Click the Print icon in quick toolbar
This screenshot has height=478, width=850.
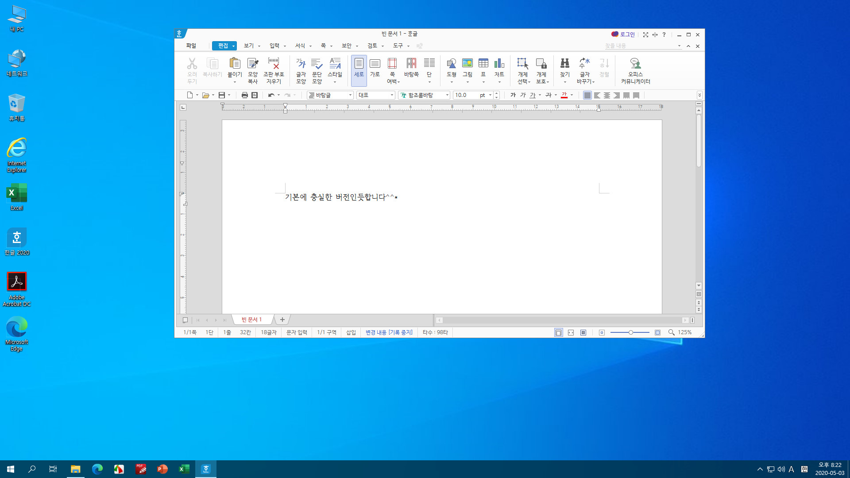pos(245,95)
